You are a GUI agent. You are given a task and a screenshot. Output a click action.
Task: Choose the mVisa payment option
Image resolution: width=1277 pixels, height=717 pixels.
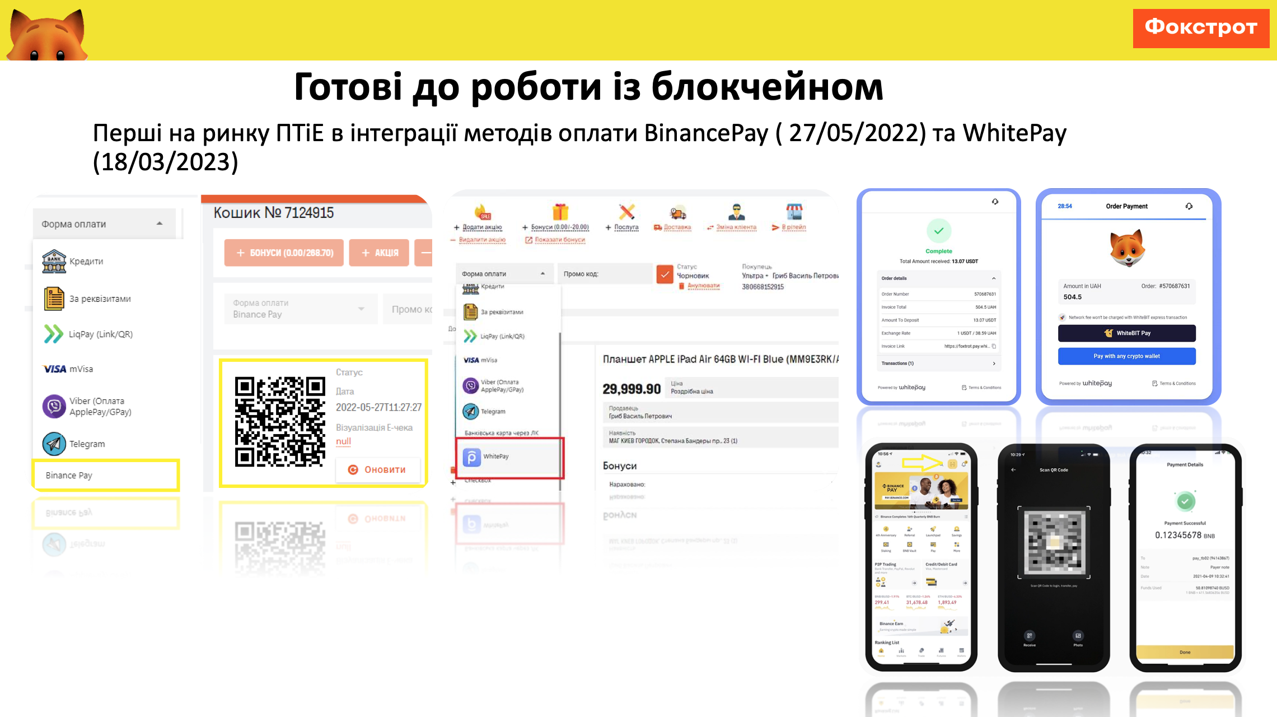(x=81, y=369)
